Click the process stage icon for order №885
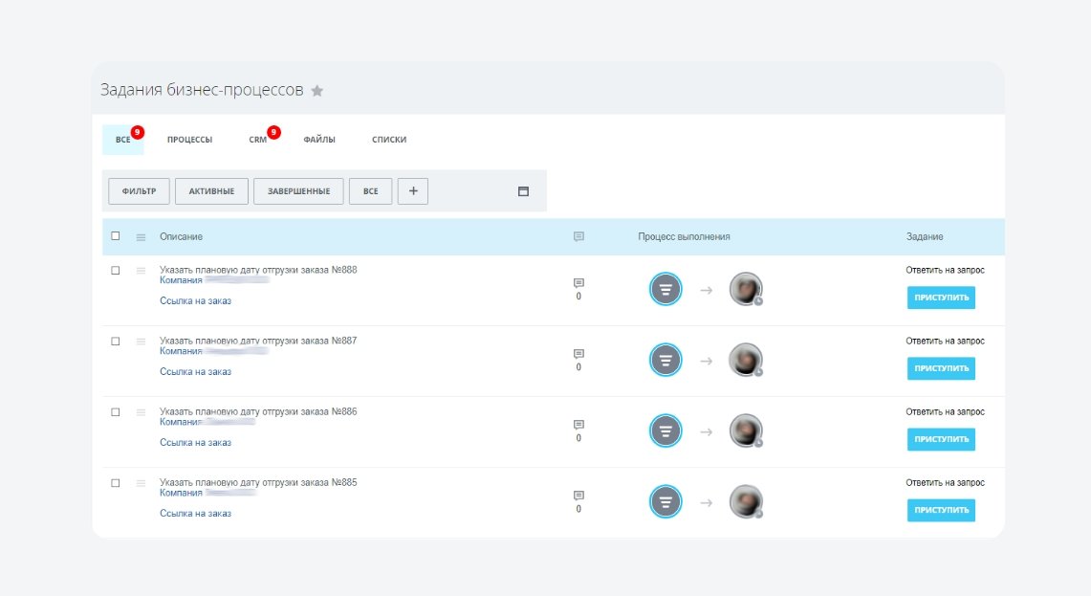 click(x=666, y=502)
